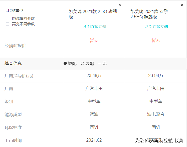Click the 标配 filled-circle legend
Image resolution: width=187 pixels, height=147 pixels.
pos(70,63)
